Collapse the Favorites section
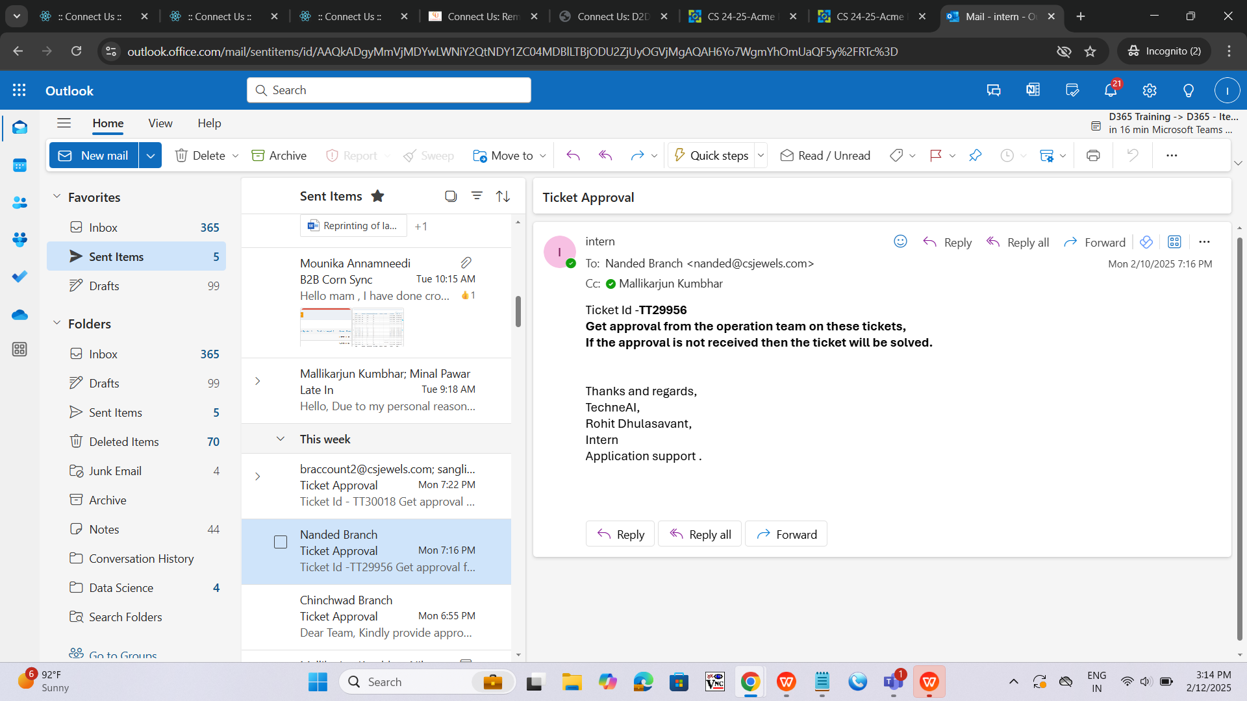Screen dimensions: 1247x701 click(x=57, y=197)
